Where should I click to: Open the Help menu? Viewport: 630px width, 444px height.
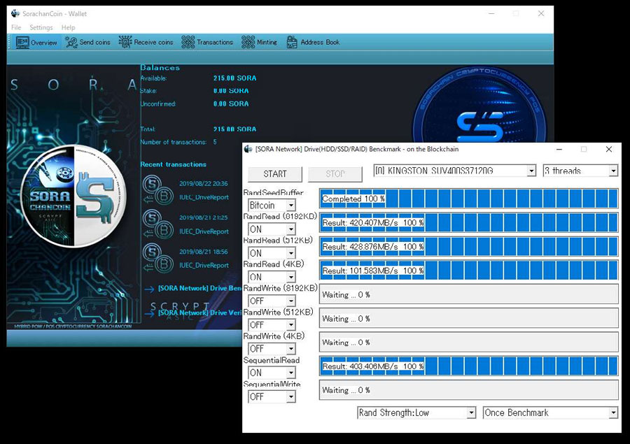(x=68, y=27)
